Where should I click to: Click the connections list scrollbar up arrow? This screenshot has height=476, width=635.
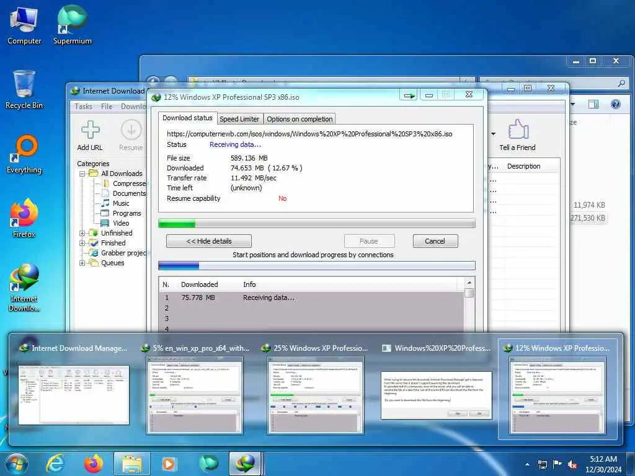[469, 283]
